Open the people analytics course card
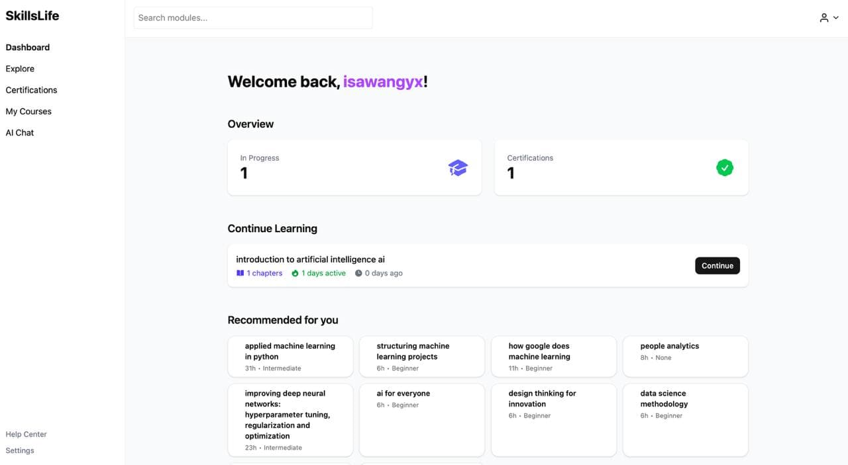848x465 pixels. tap(685, 356)
